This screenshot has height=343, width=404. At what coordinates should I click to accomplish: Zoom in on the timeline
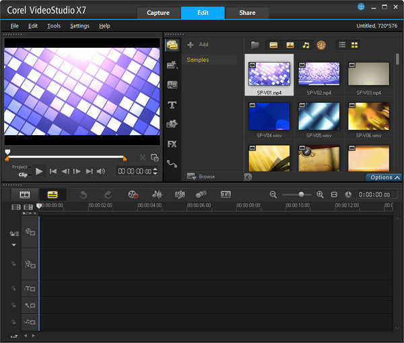point(320,194)
